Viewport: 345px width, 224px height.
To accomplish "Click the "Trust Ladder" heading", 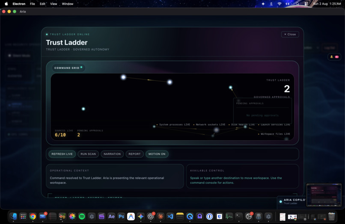I will pos(67,42).
